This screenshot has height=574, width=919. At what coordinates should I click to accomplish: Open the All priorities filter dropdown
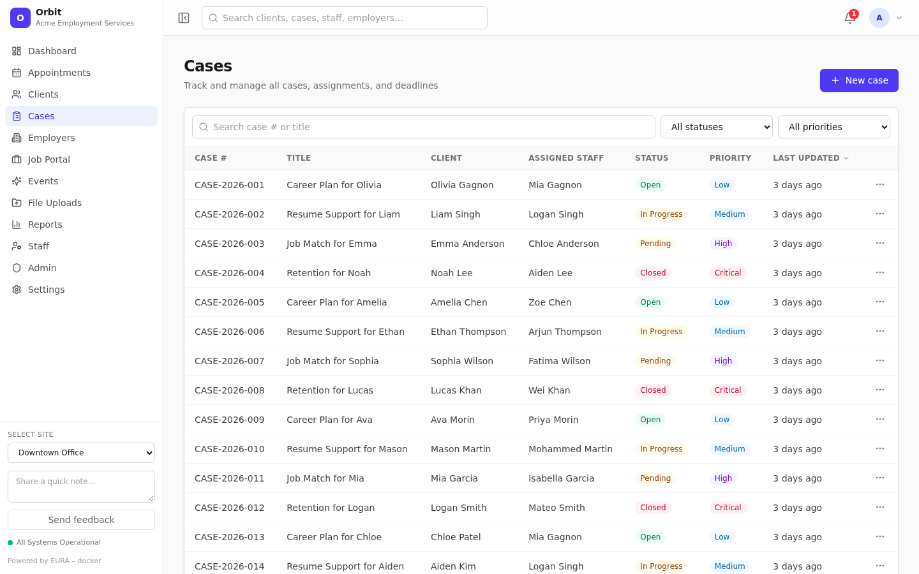coord(834,127)
